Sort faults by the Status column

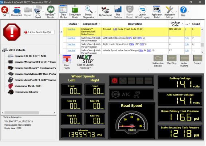[74, 24]
